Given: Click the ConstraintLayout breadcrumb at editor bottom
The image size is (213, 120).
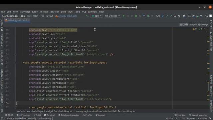Looking at the screenshot, I should 45,111.
